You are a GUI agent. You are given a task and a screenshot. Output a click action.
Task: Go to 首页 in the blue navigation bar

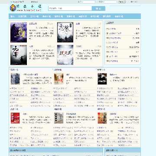(13, 16)
